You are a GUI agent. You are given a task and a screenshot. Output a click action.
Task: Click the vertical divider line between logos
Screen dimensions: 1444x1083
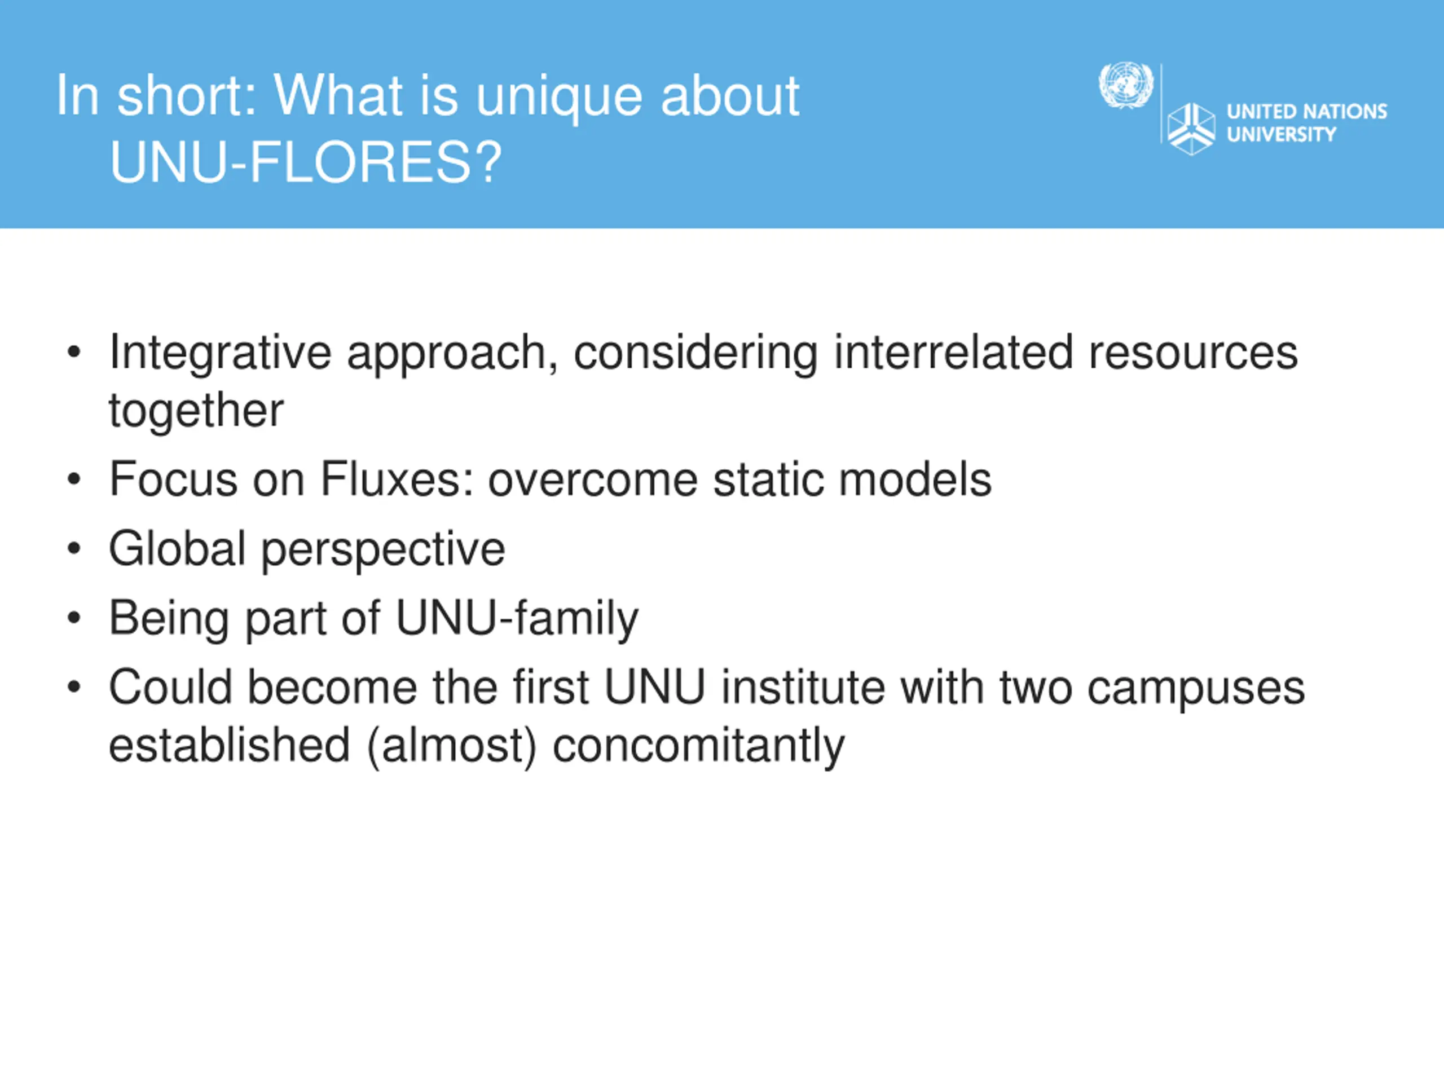click(1161, 103)
